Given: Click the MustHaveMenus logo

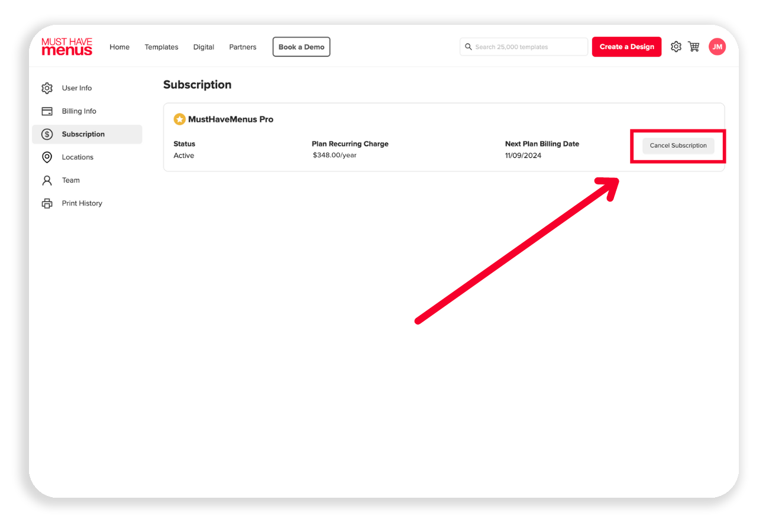Looking at the screenshot, I should click(67, 47).
